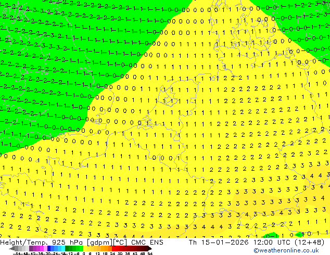Select the CMC ENS model label
This screenshot has width=330, height=255.
tap(147, 243)
